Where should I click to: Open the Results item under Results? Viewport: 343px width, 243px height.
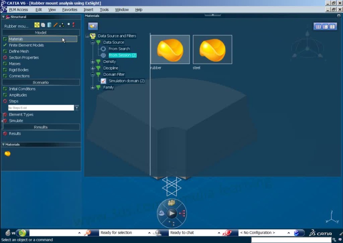click(x=15, y=134)
